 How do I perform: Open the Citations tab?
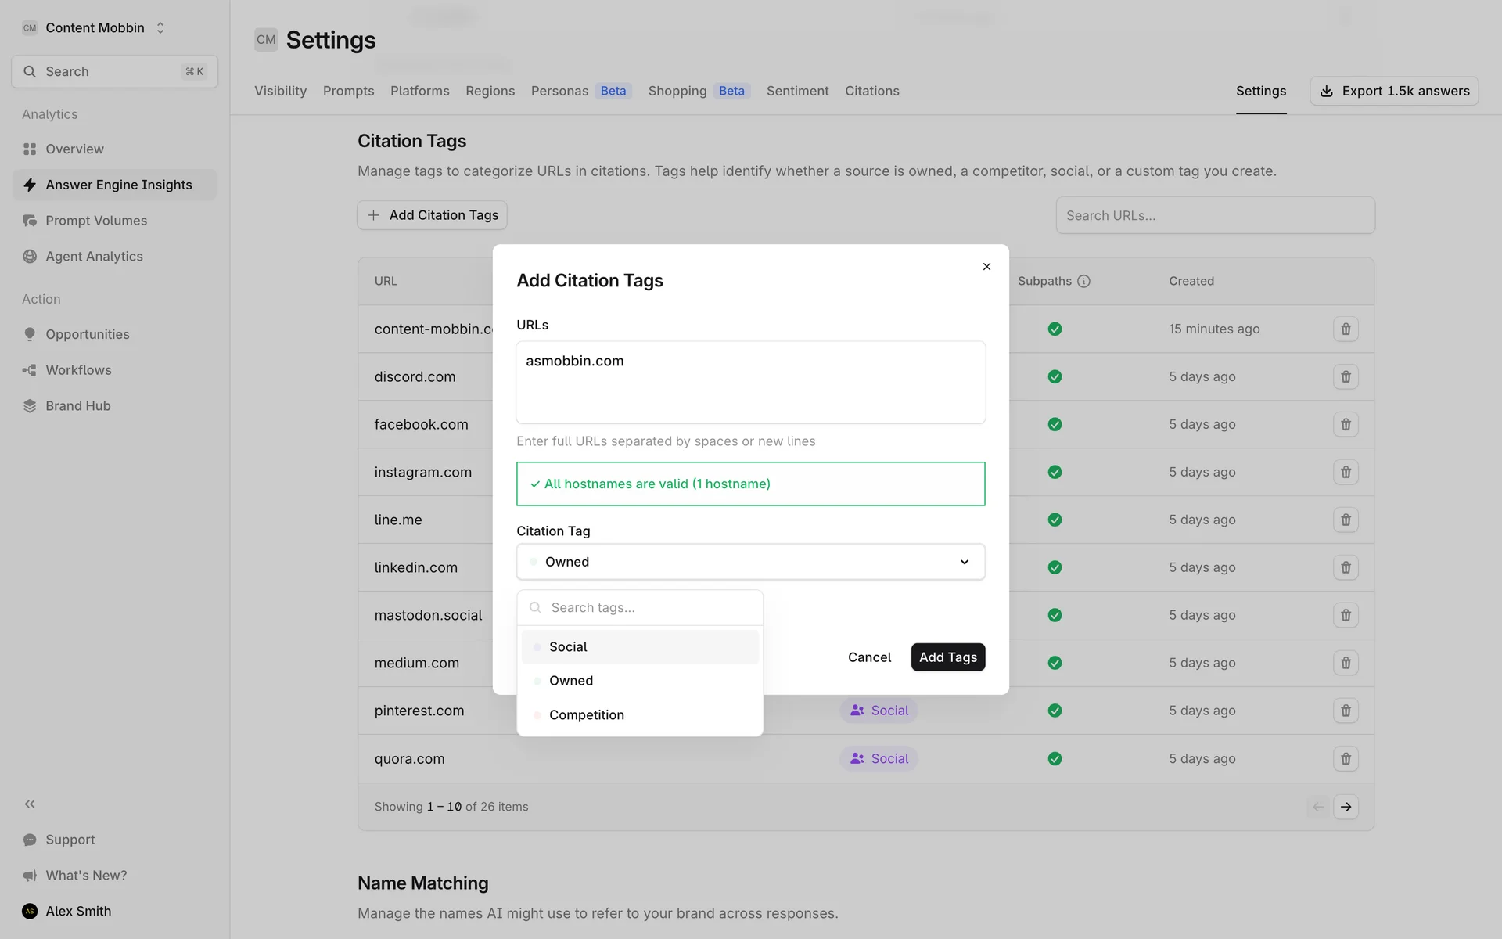(871, 91)
